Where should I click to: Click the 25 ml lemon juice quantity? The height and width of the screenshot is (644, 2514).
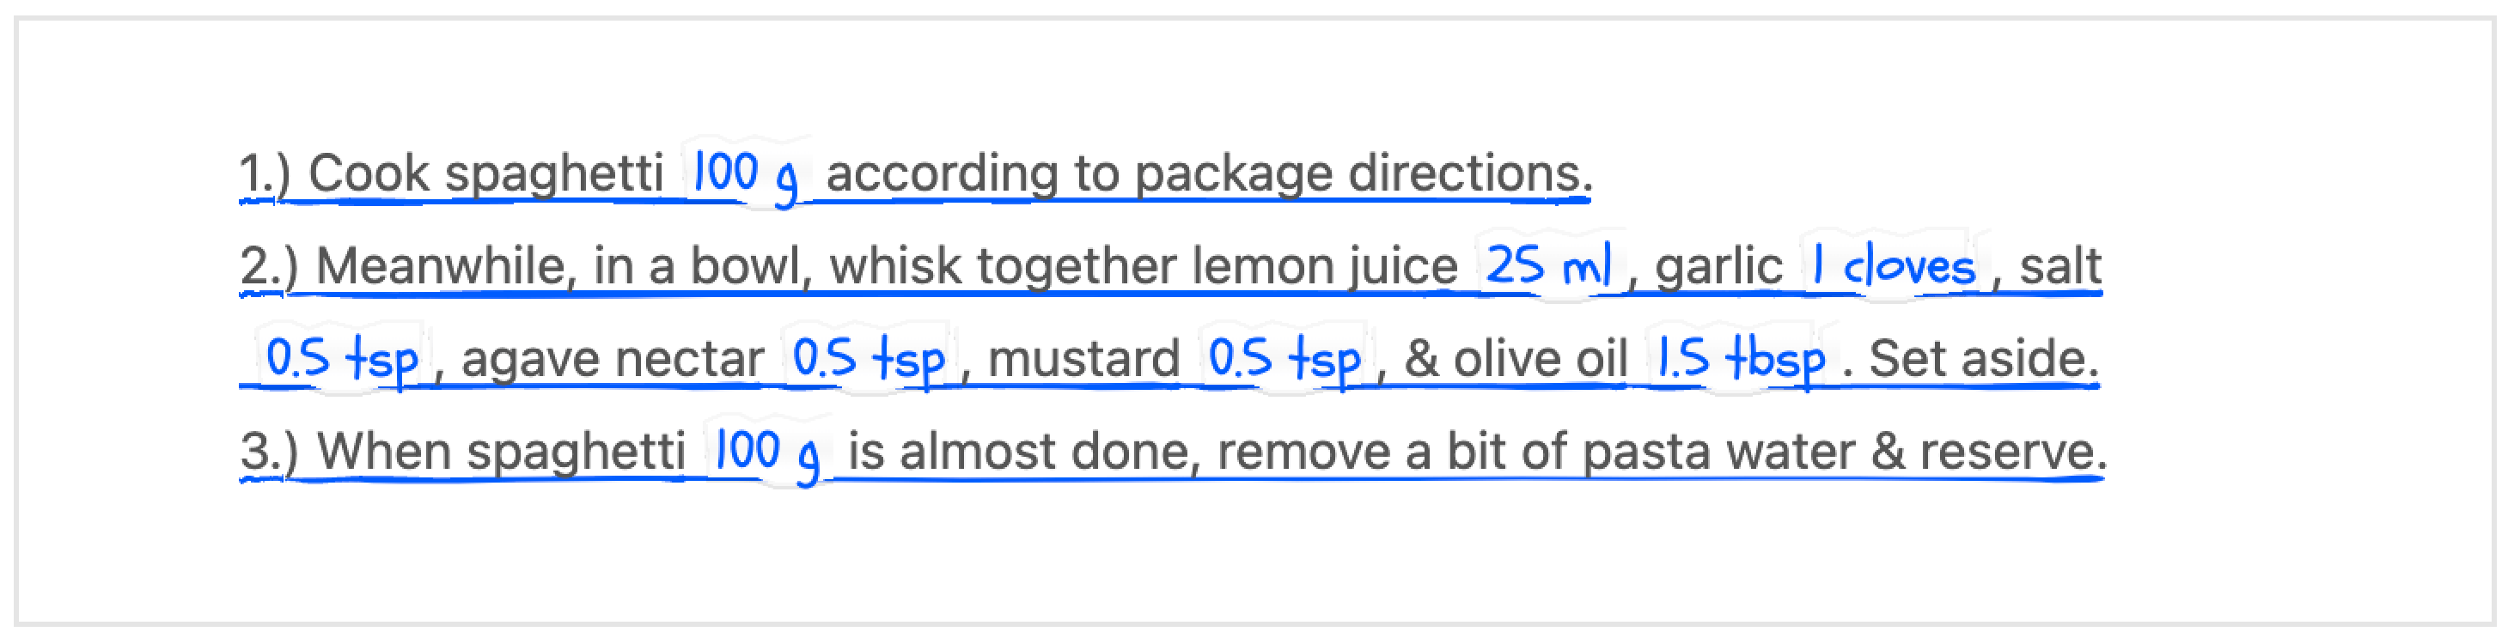point(1547,266)
